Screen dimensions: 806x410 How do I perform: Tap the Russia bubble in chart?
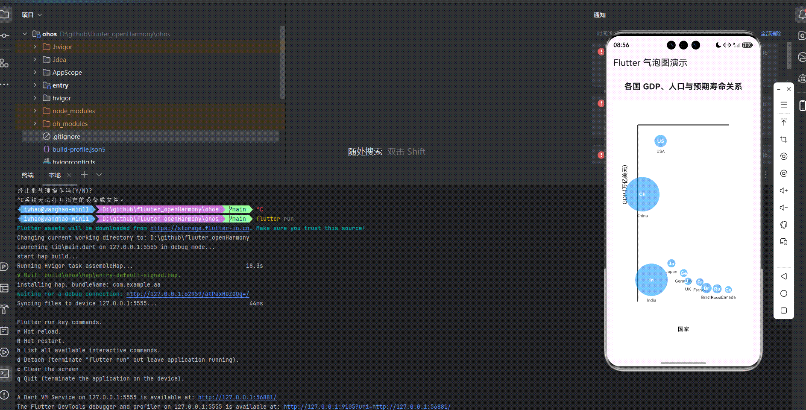[x=717, y=289]
